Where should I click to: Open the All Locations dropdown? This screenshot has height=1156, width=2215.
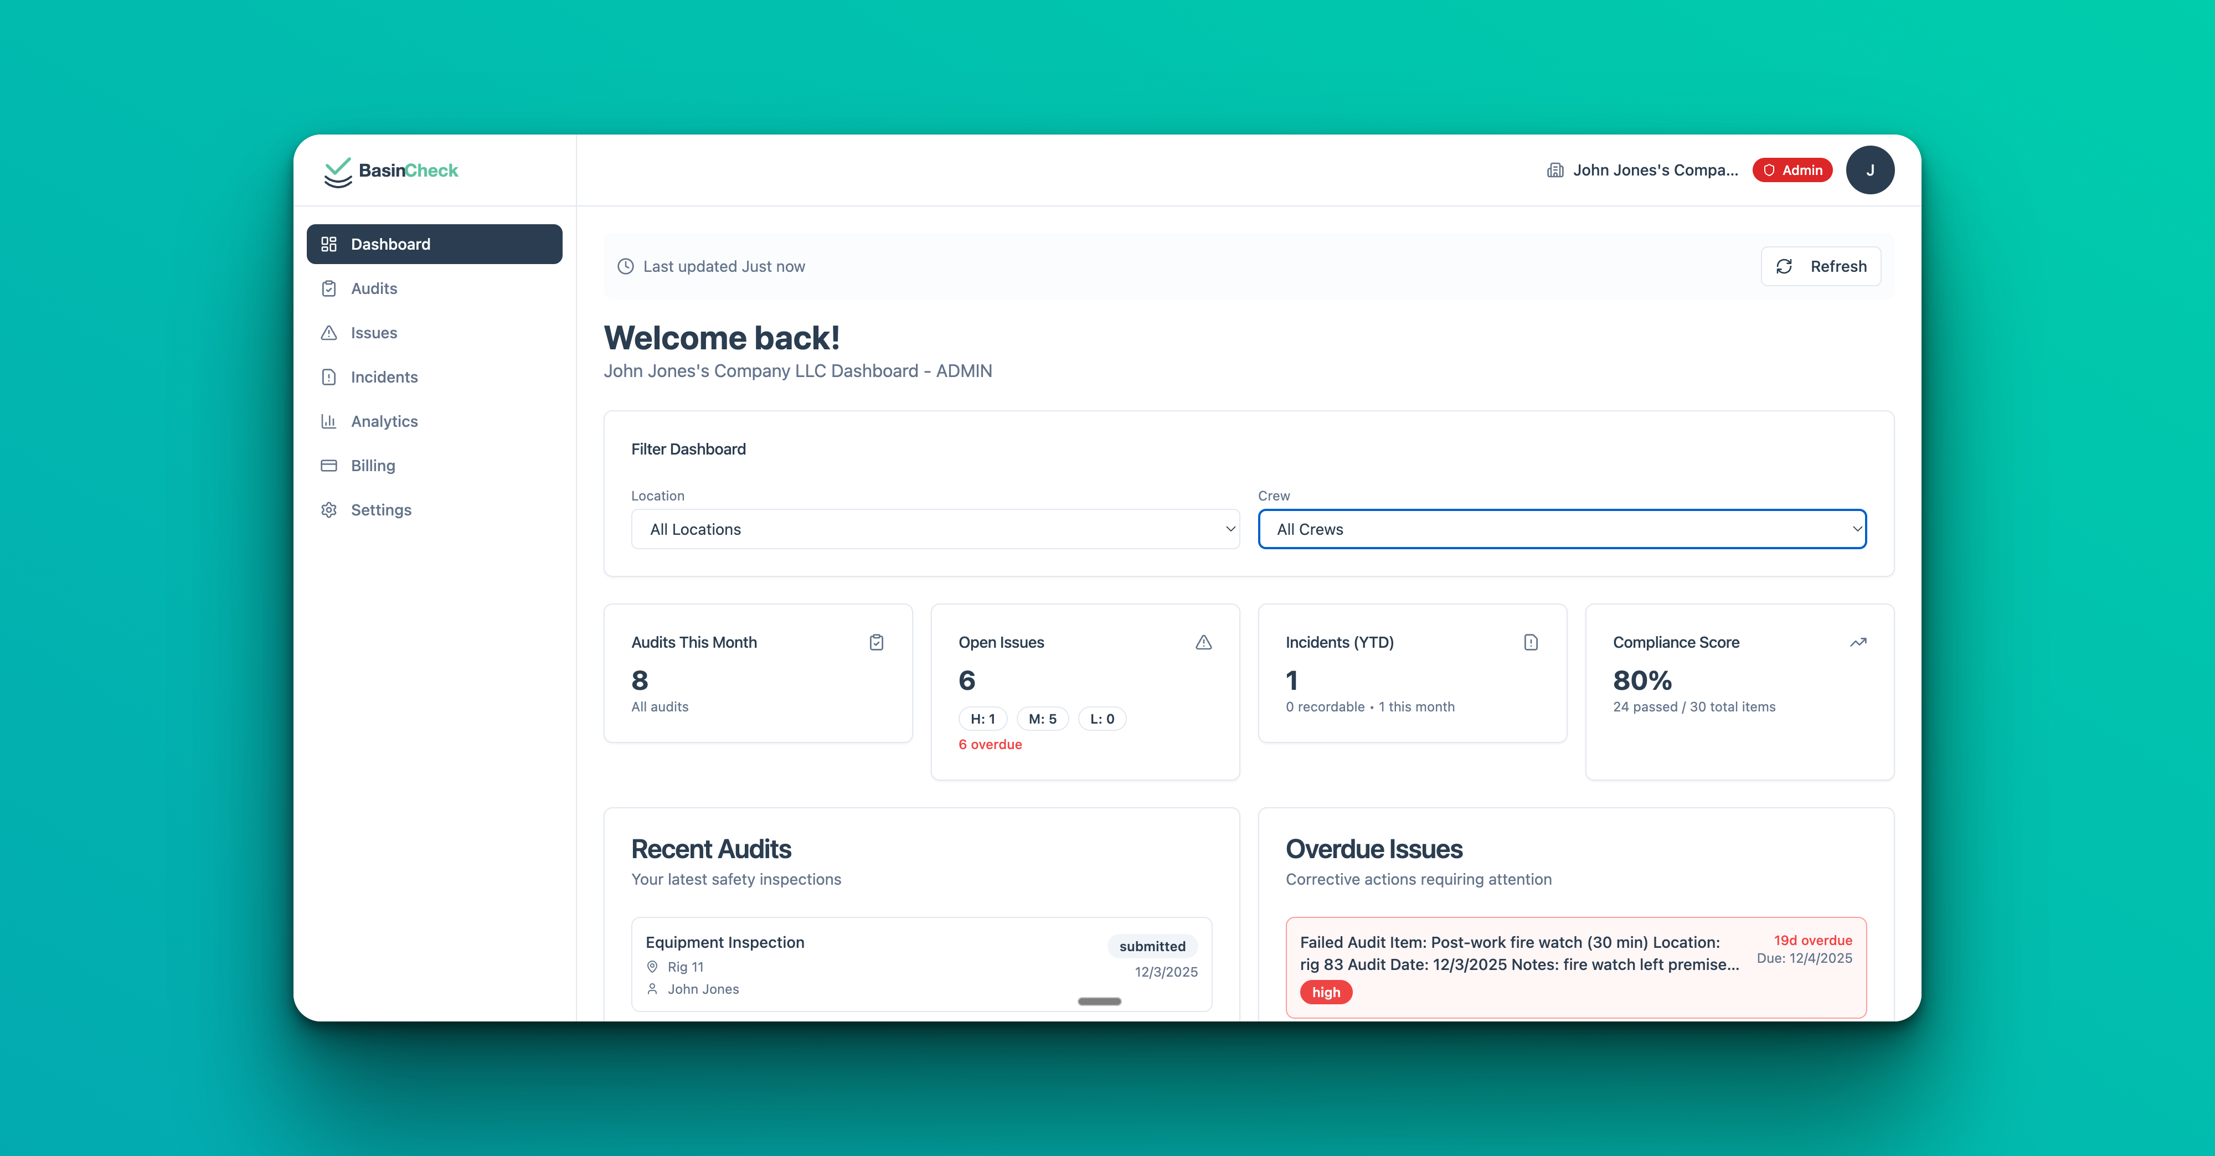[935, 529]
